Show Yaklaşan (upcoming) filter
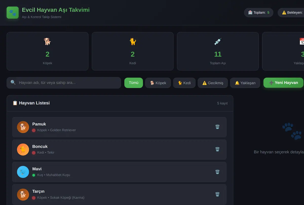Image resolution: width=304 pixels, height=205 pixels. tap(245, 83)
